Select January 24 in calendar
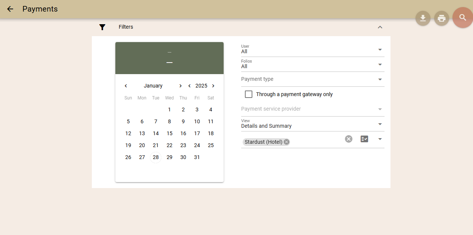 (197, 145)
